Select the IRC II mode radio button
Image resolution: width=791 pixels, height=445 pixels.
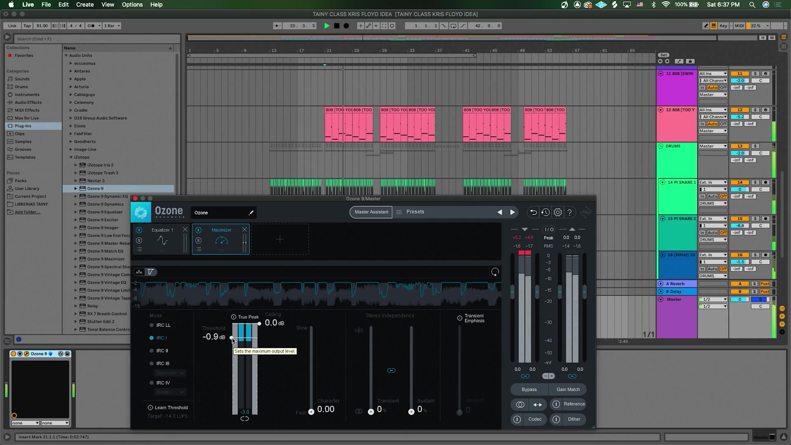tap(152, 351)
